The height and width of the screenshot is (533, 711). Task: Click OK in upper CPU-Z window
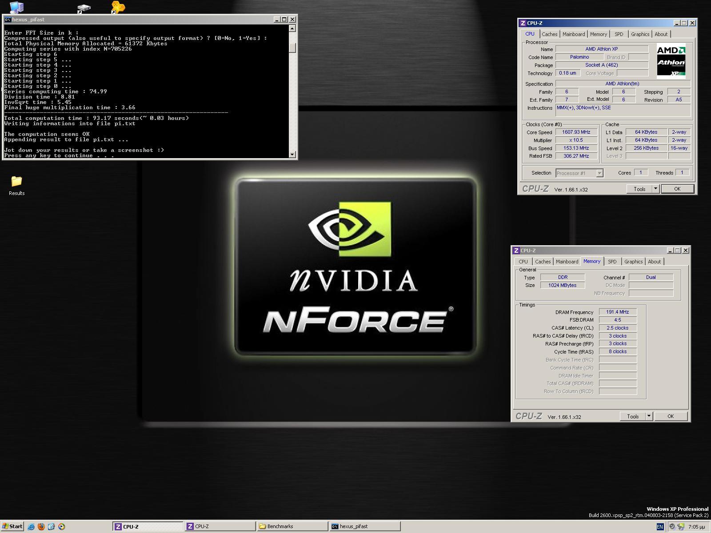677,189
